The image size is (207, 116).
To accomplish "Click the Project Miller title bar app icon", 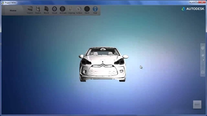I will coord(3,3).
